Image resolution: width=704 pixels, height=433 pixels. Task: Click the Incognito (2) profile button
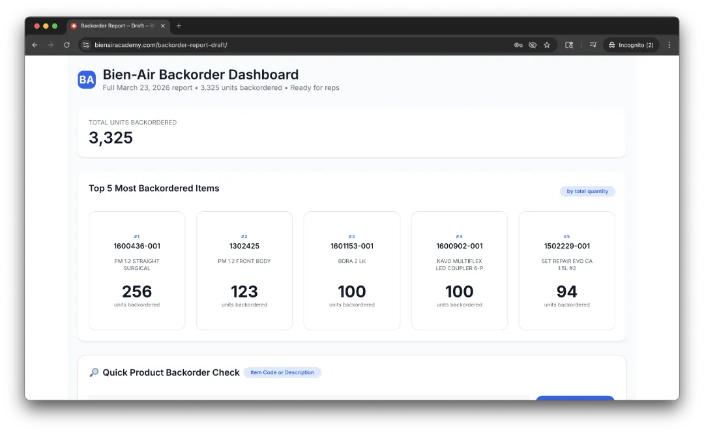point(631,45)
